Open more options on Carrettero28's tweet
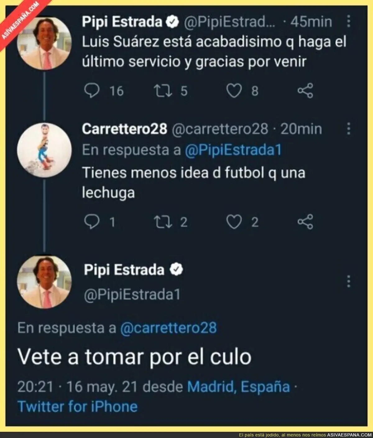The image size is (373, 438). point(348,128)
